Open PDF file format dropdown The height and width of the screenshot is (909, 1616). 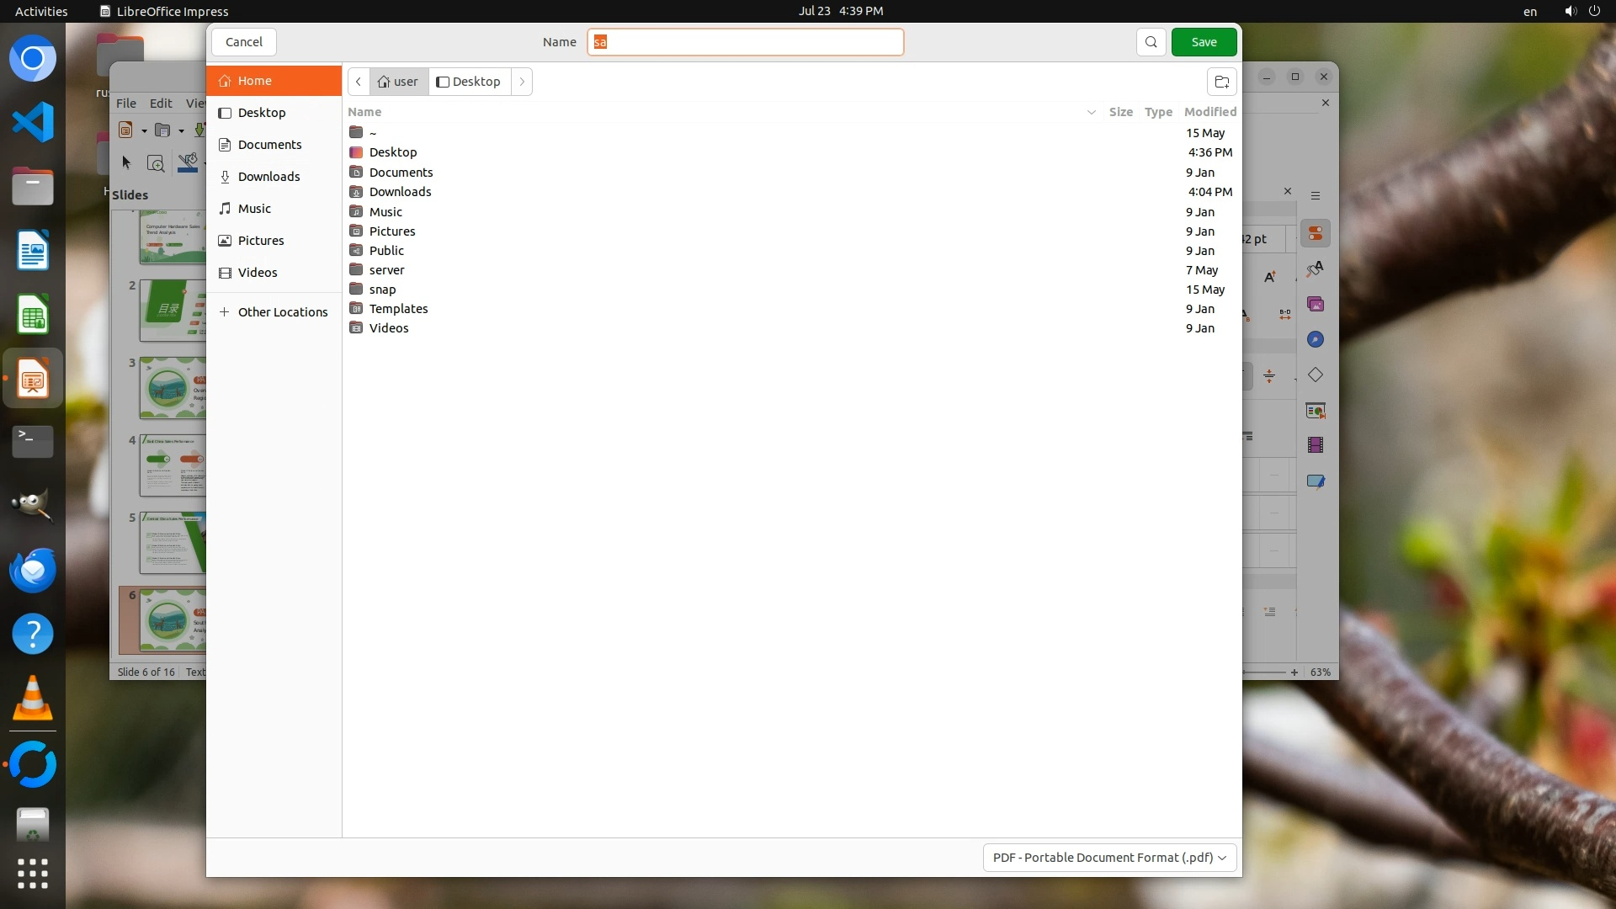pyautogui.click(x=1108, y=858)
